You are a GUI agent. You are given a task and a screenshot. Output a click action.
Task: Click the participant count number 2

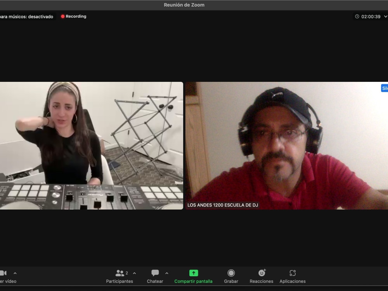click(127, 273)
